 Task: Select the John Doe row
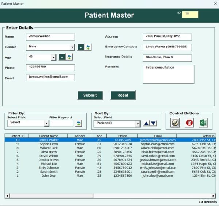click(110, 176)
